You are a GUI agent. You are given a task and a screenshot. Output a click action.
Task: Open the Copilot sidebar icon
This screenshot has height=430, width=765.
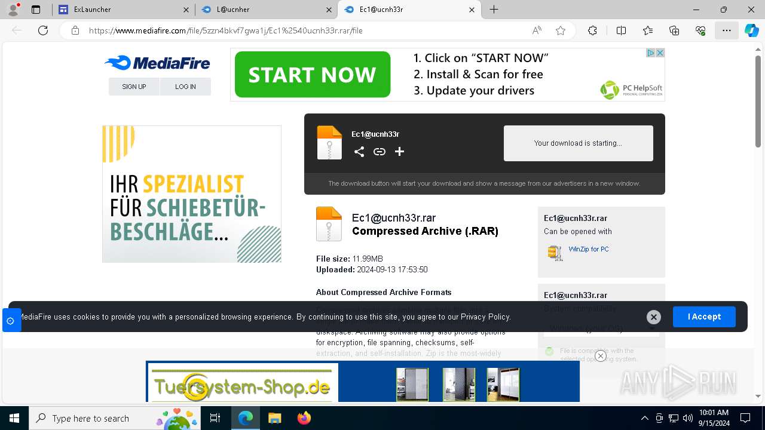(751, 30)
